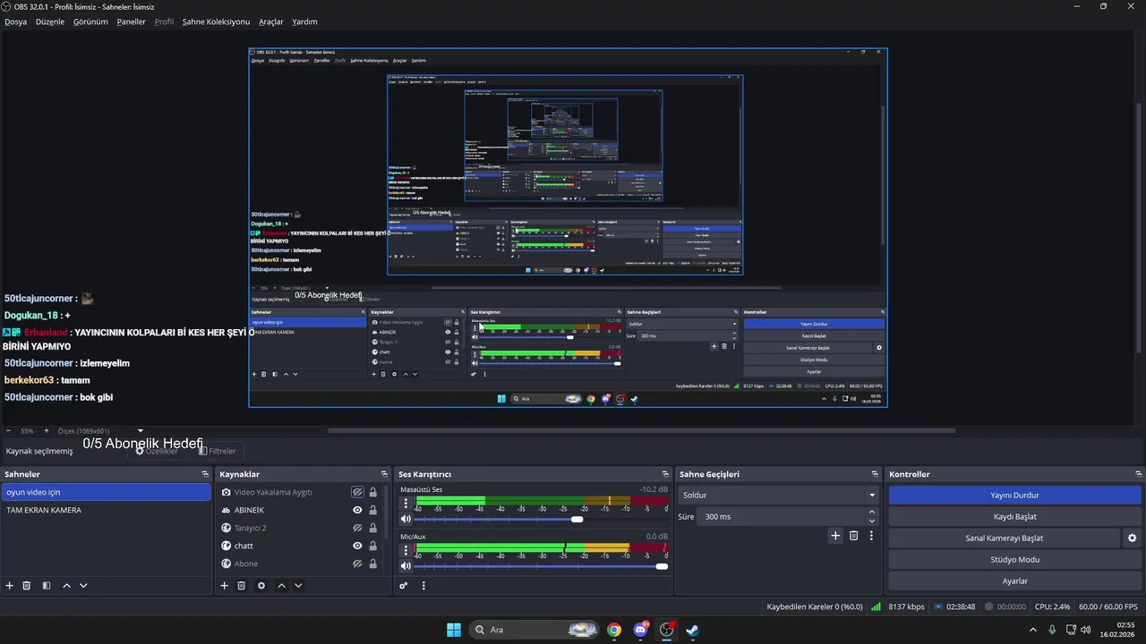
Task: Open the Düzenle menu
Action: pyautogui.click(x=50, y=21)
